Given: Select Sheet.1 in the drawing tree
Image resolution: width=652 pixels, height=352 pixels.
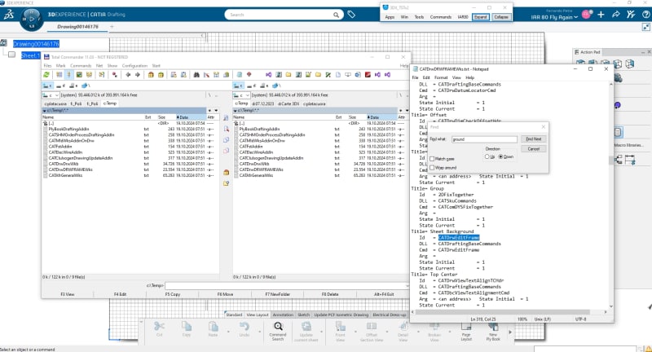Looking at the screenshot, I should 30,55.
